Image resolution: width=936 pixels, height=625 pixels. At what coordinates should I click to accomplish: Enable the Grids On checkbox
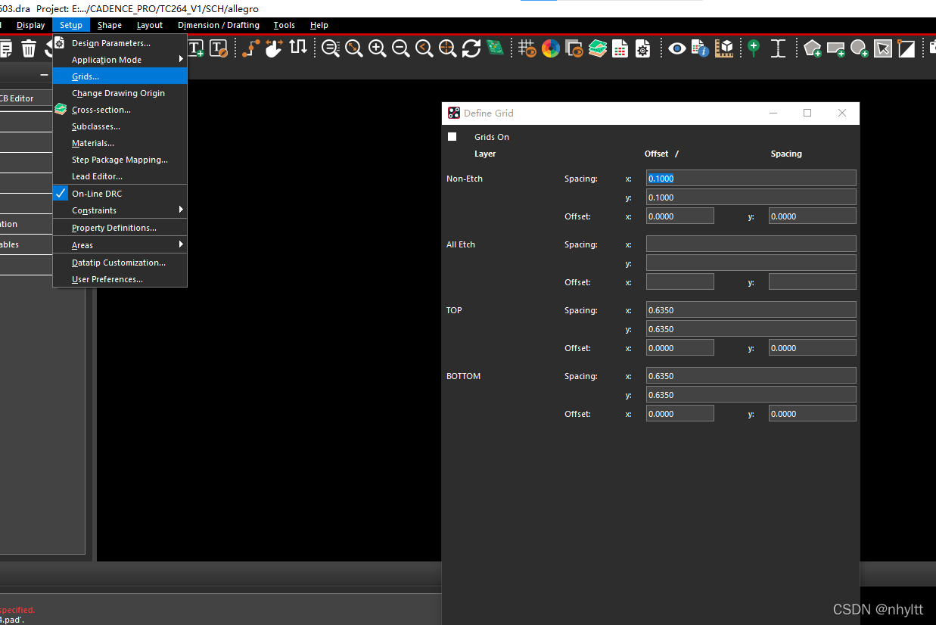[x=452, y=137]
